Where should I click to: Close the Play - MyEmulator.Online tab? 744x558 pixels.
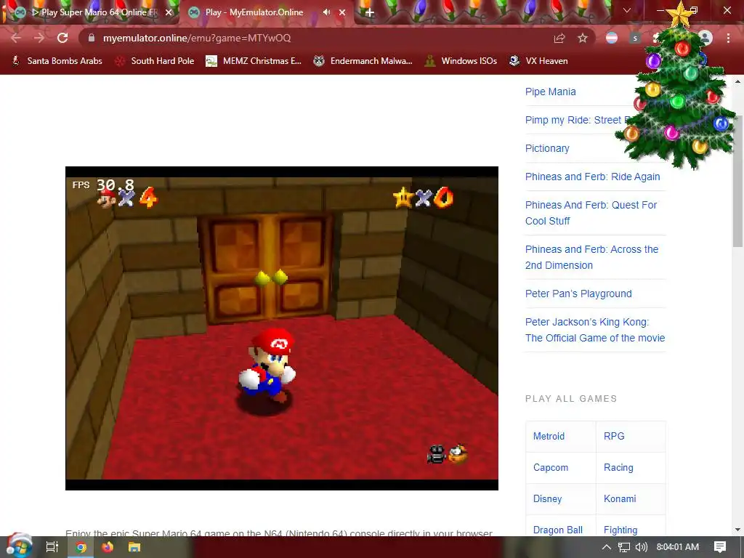tap(342, 12)
